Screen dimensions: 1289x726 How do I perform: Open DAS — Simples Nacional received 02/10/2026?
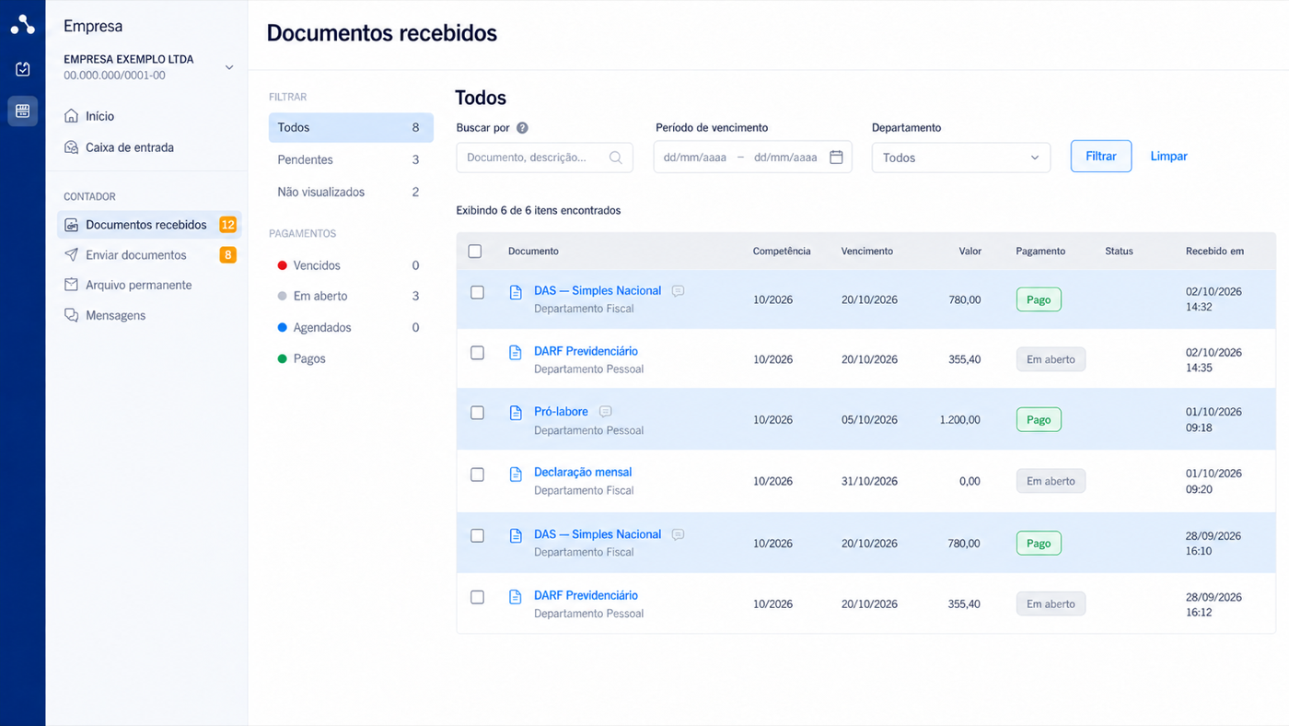598,290
